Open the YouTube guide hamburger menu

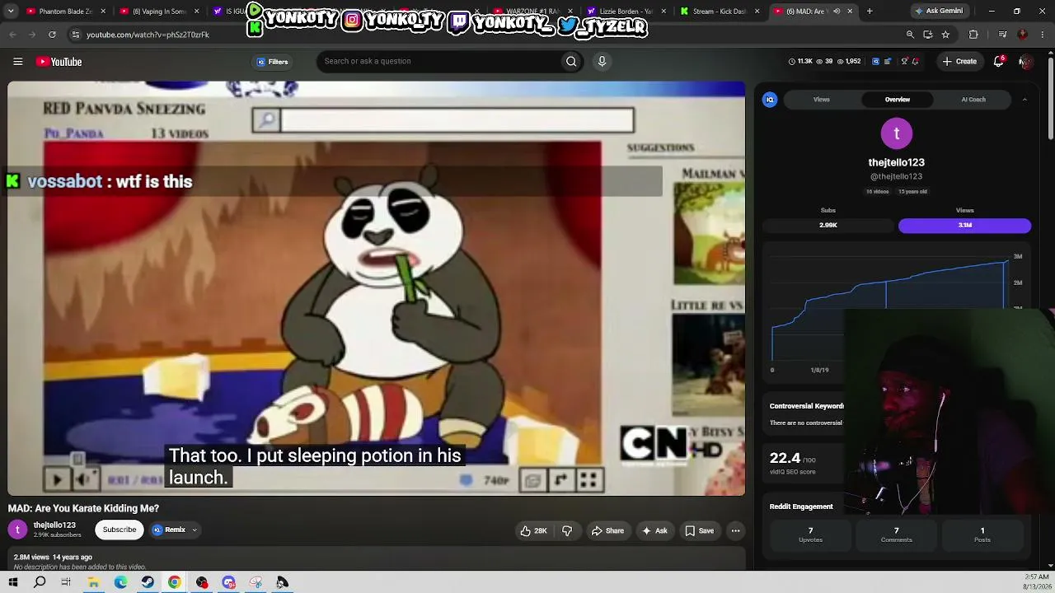[x=17, y=62]
